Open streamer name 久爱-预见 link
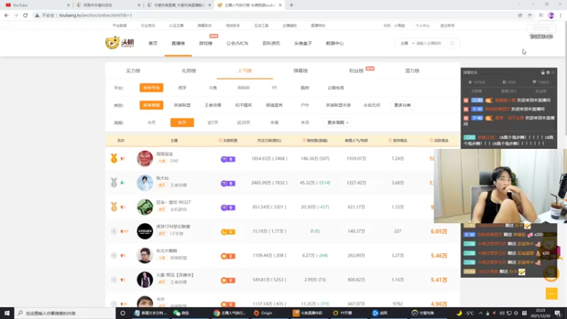 click(x=175, y=275)
